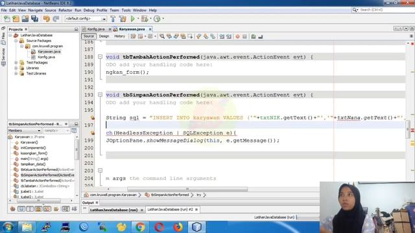Click the red Start Macro Recording icon
The height and width of the screenshot is (233, 415).
click(x=237, y=36)
